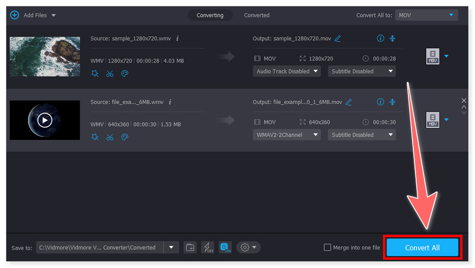Open the output folder icon beside the save path

tap(190, 247)
